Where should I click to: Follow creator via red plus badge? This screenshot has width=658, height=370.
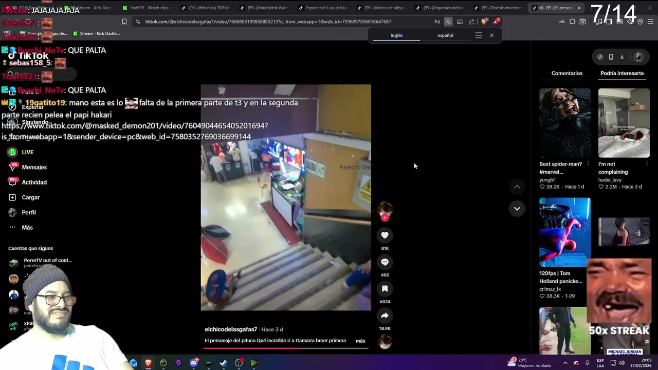tap(385, 217)
